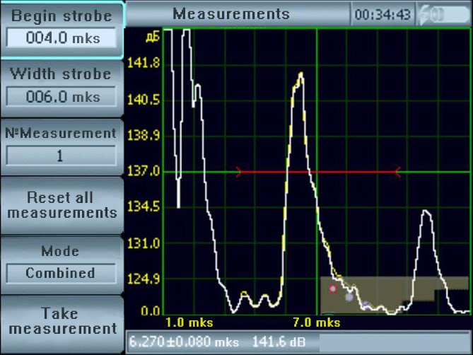
Task: Select the 004.0 mks begin strobe field
Action: (62, 38)
